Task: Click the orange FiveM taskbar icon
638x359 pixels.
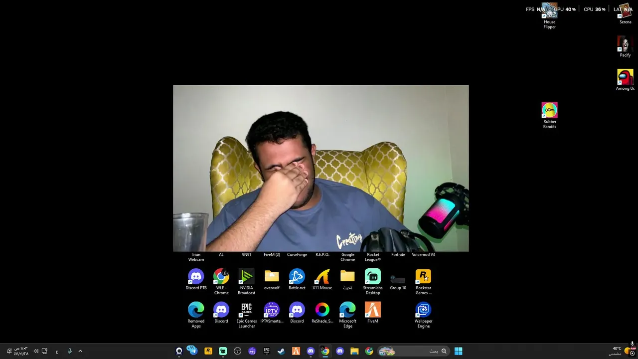Action: (x=296, y=351)
